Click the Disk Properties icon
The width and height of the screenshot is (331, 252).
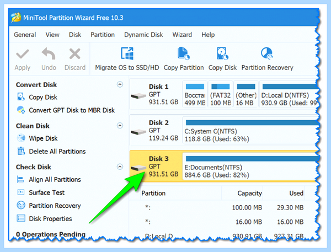point(21,218)
